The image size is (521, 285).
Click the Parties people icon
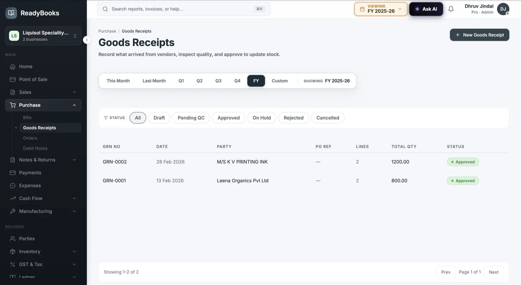tap(12, 239)
